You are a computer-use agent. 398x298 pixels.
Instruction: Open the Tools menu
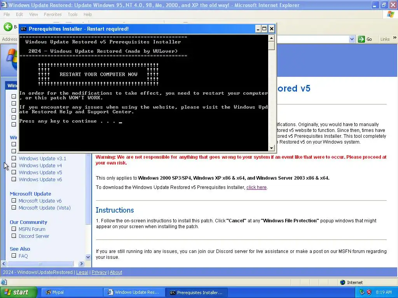pos(72,14)
